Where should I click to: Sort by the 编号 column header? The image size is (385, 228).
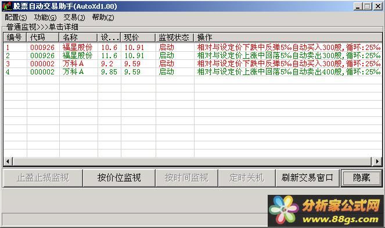(x=15, y=37)
